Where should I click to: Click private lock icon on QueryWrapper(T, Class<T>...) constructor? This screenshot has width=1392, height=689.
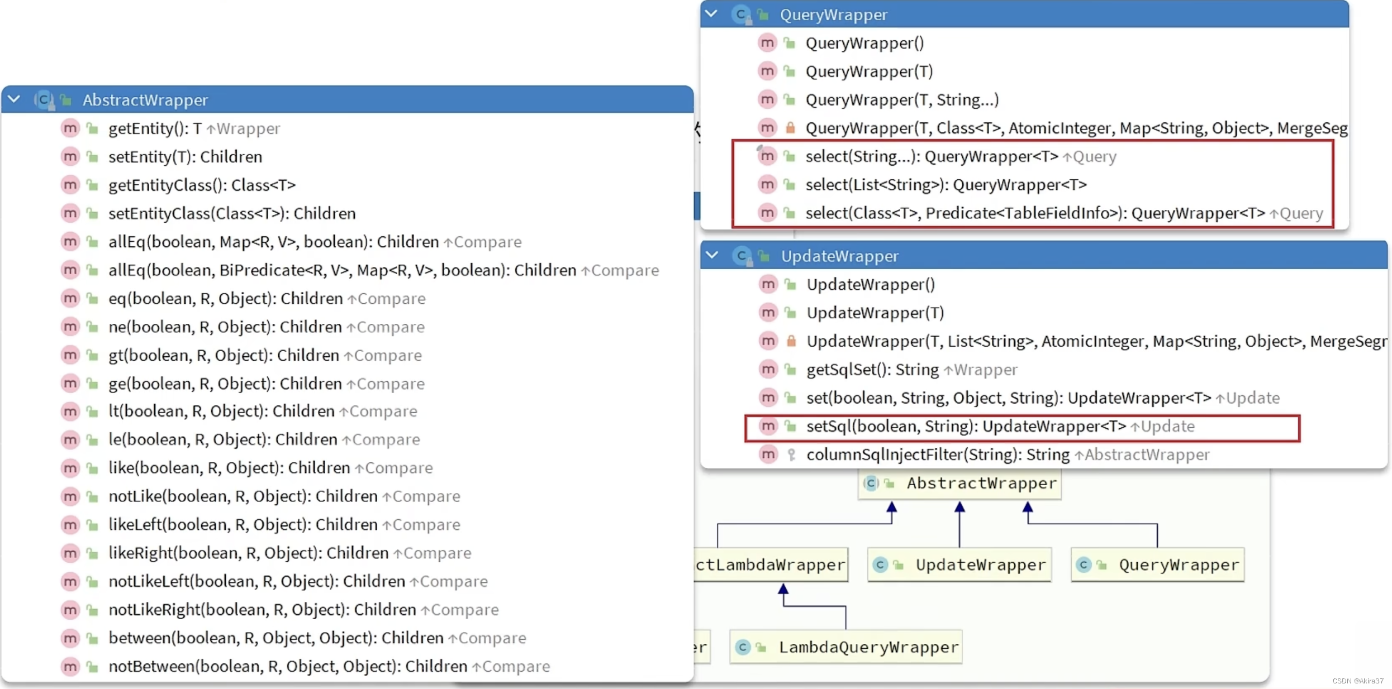[790, 128]
